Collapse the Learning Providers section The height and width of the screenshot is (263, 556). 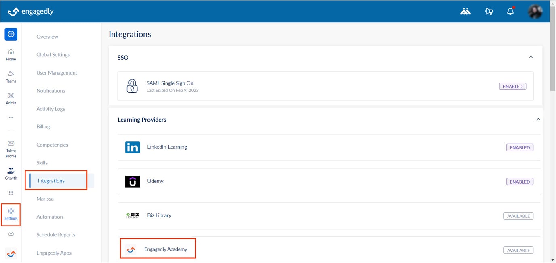point(538,120)
